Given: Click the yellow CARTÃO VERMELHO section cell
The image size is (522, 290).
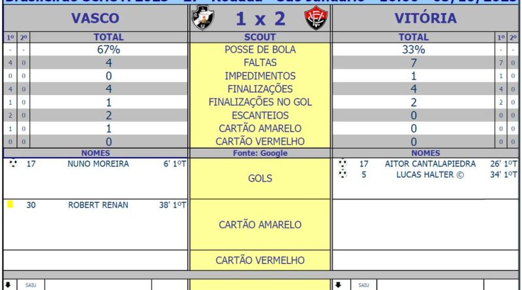Looking at the screenshot, I should pos(260,261).
